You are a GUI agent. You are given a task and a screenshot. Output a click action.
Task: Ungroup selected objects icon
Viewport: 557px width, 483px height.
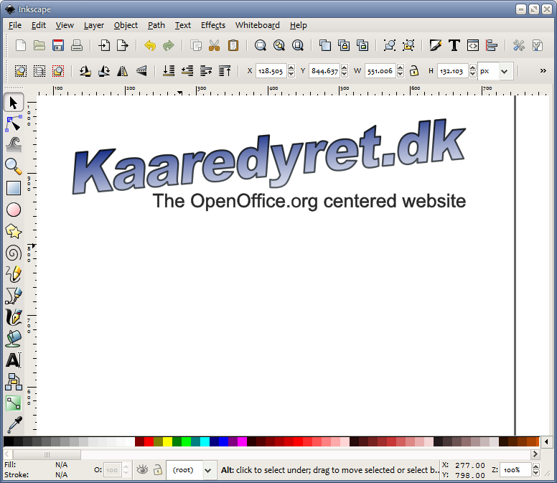click(x=408, y=45)
